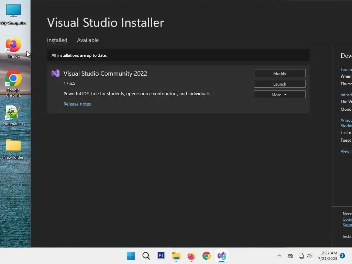Click the 'View' more news link

pos(346,151)
